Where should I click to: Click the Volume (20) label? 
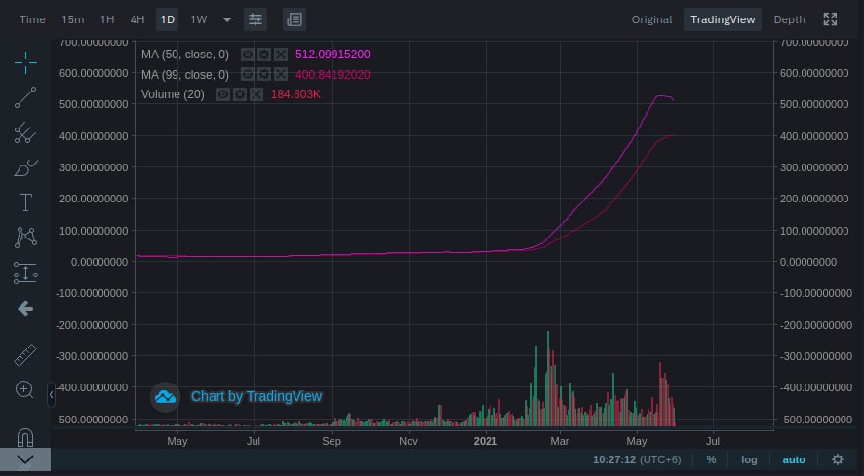point(173,94)
